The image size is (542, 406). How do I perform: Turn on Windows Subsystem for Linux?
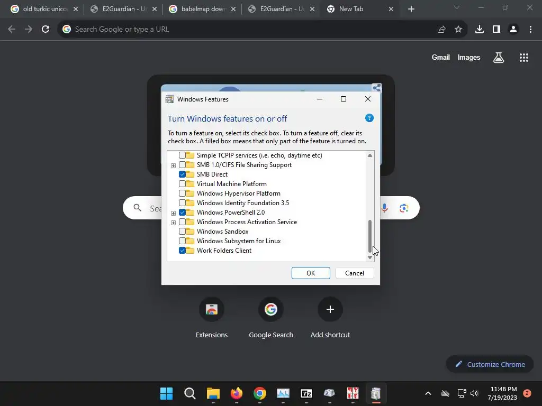click(182, 241)
